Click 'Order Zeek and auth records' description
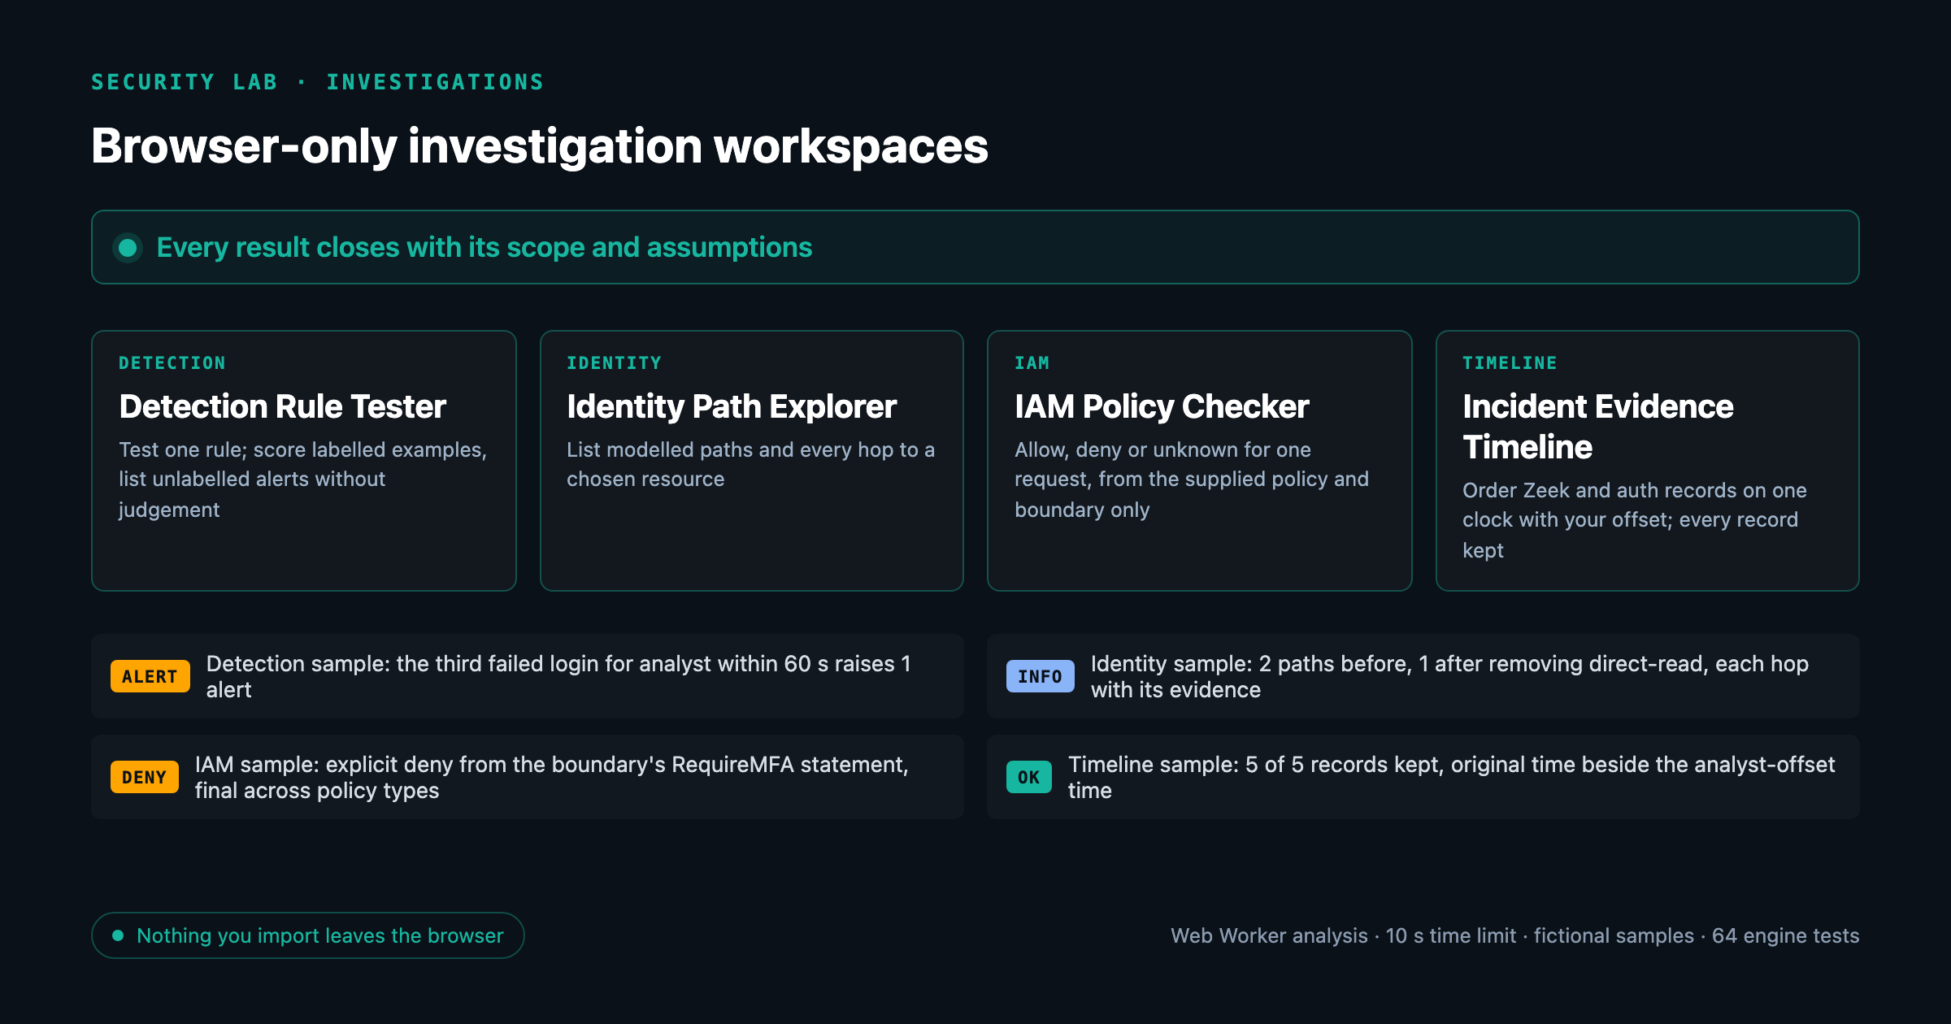The height and width of the screenshot is (1024, 1951). pos(1635,520)
